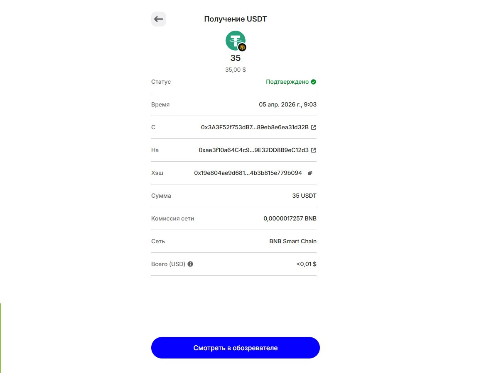Click network fee 0,0000017257 BNB

(x=290, y=218)
